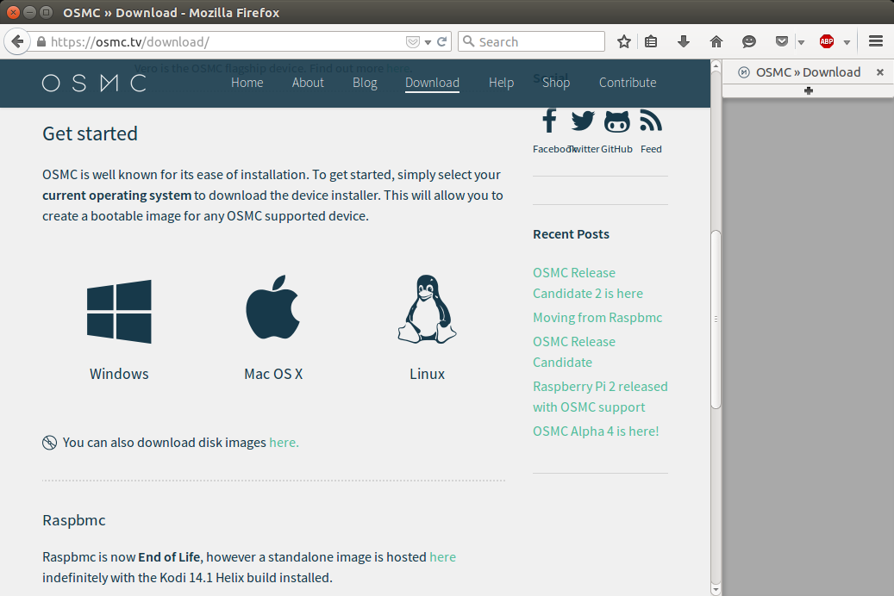Click the RSS Feed icon
Screen dimensions: 894x596
pyautogui.click(x=651, y=121)
